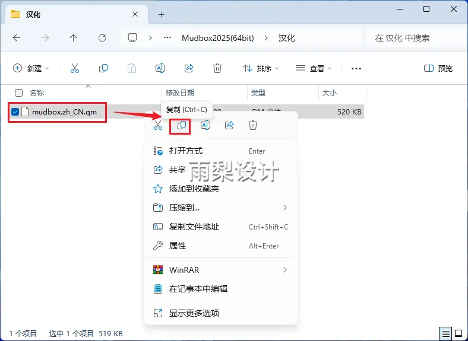Go back with the left arrow button
Viewport: 468px width, 341px height.
[17, 38]
